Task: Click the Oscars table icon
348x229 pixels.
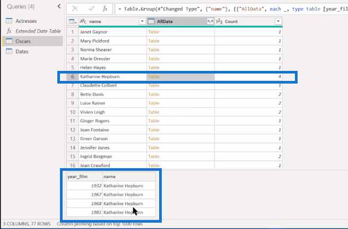Action: 9,41
